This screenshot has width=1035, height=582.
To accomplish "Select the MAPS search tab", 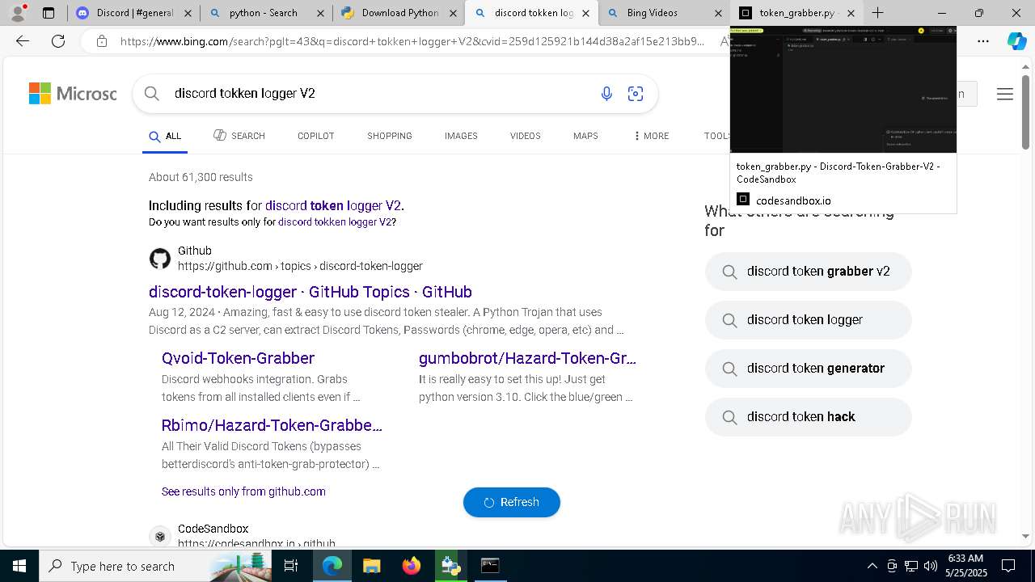I will tap(585, 136).
